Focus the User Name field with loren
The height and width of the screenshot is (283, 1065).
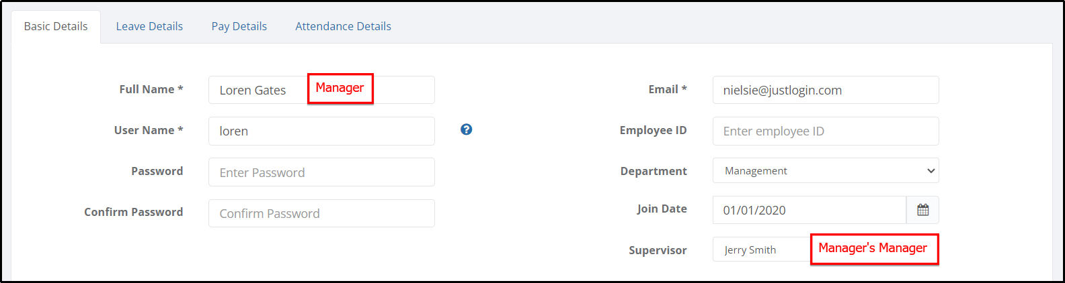321,131
